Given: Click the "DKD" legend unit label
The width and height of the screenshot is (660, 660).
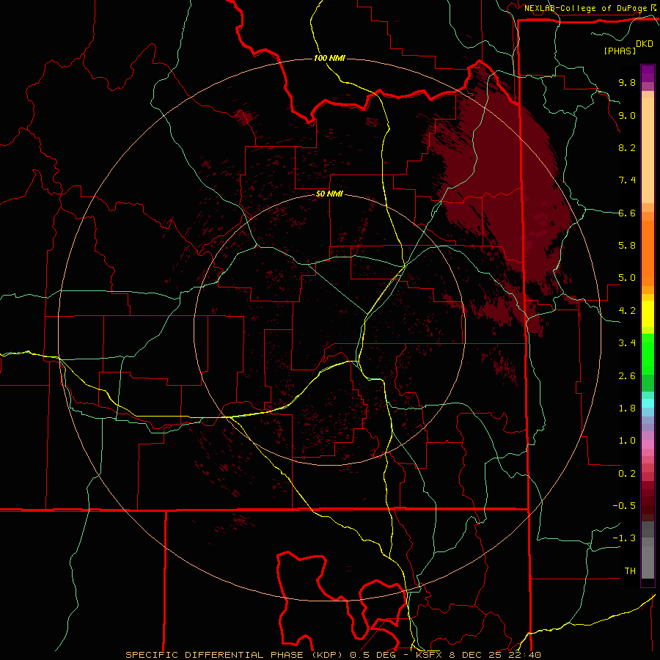Looking at the screenshot, I should click(x=644, y=44).
